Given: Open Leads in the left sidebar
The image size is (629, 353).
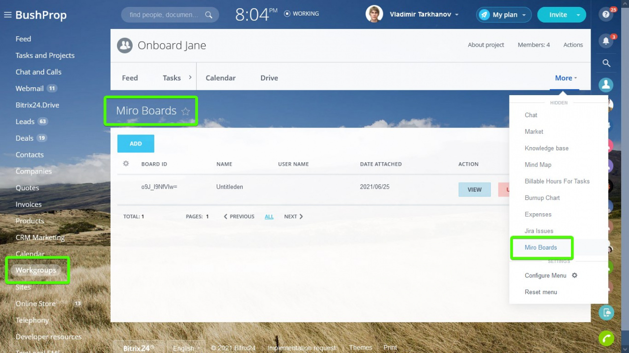Looking at the screenshot, I should 25,122.
